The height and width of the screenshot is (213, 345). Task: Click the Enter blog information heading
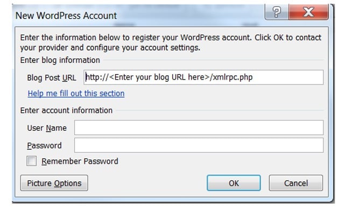click(60, 60)
